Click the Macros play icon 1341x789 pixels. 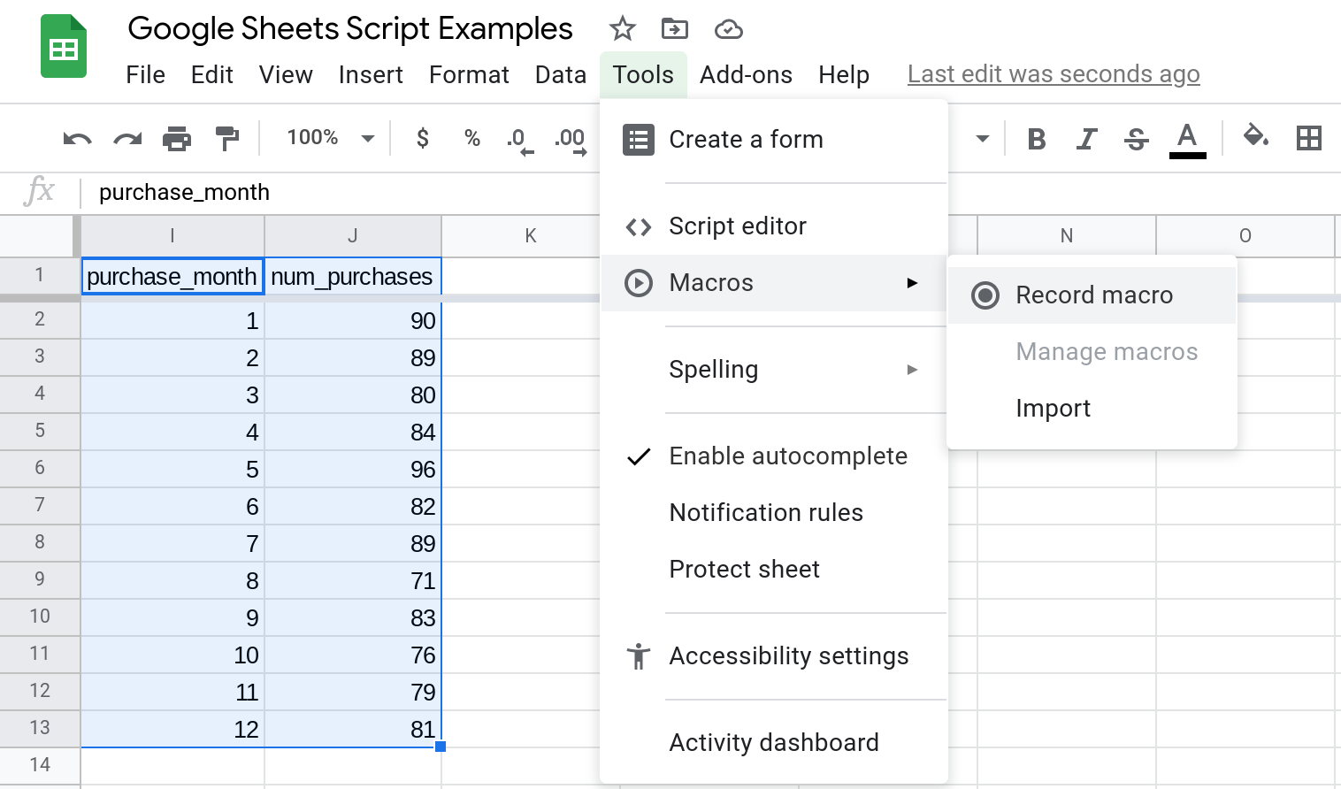[x=639, y=283]
